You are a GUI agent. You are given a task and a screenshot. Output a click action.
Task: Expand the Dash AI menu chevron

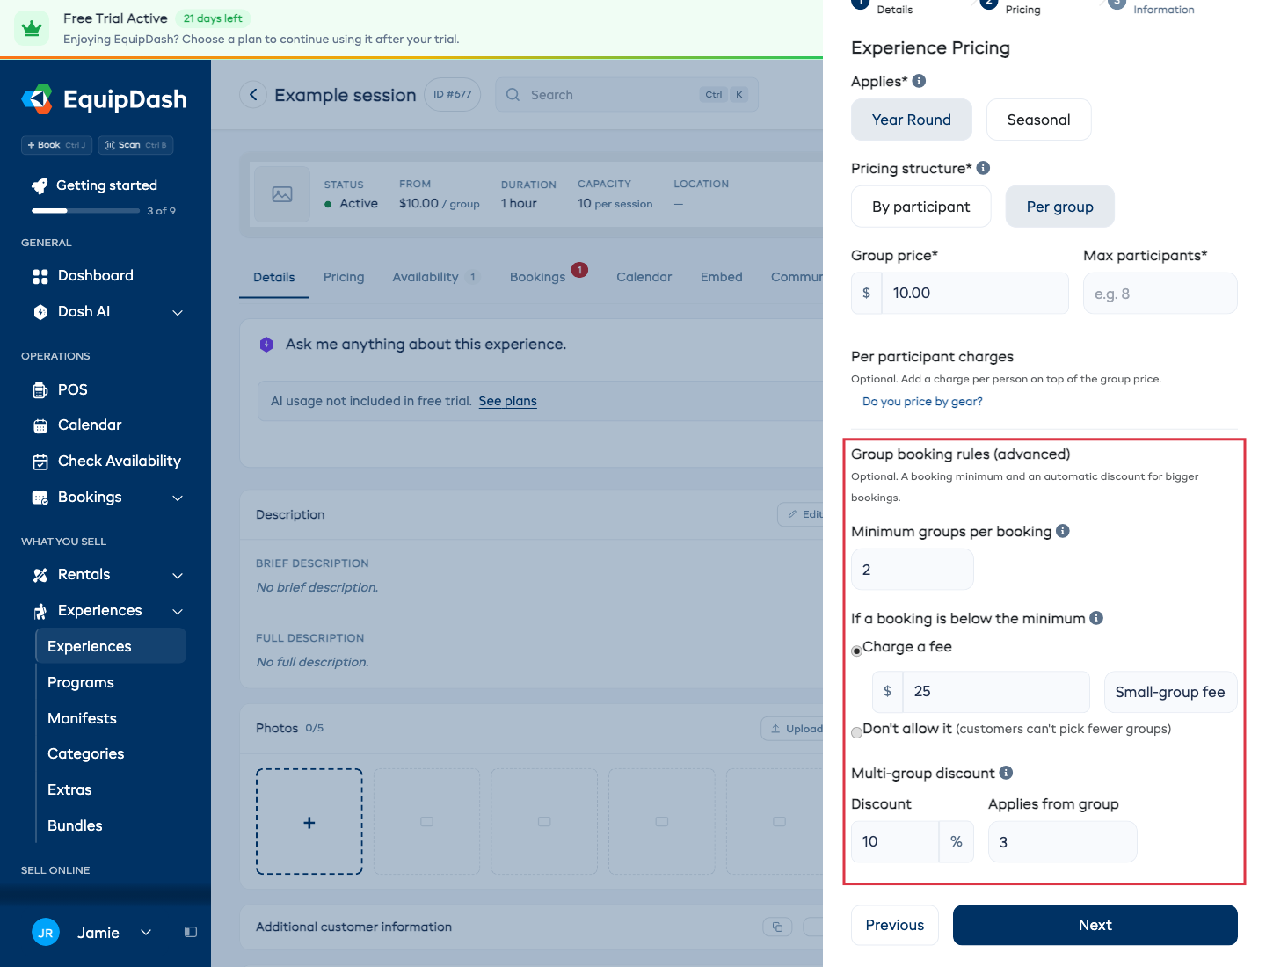coord(178,313)
